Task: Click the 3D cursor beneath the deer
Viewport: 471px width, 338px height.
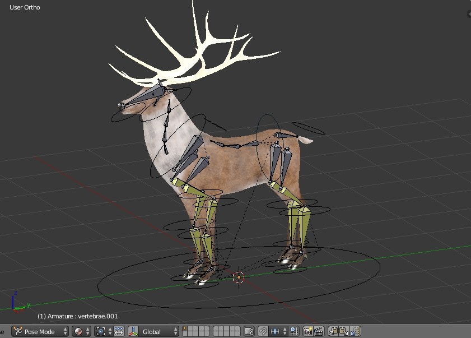Action: [237, 277]
